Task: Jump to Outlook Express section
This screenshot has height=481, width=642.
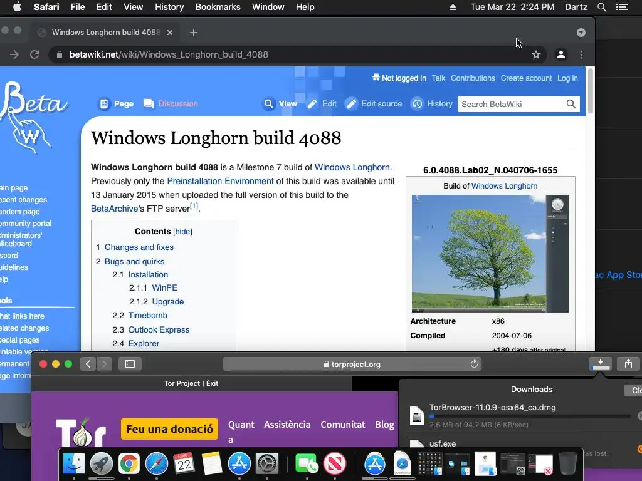Action: click(x=159, y=329)
